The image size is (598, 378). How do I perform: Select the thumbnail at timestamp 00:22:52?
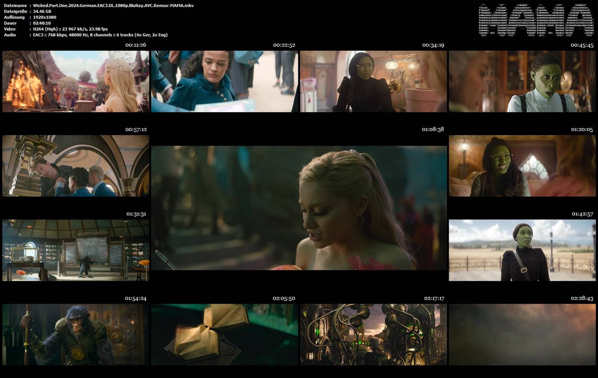point(225,81)
